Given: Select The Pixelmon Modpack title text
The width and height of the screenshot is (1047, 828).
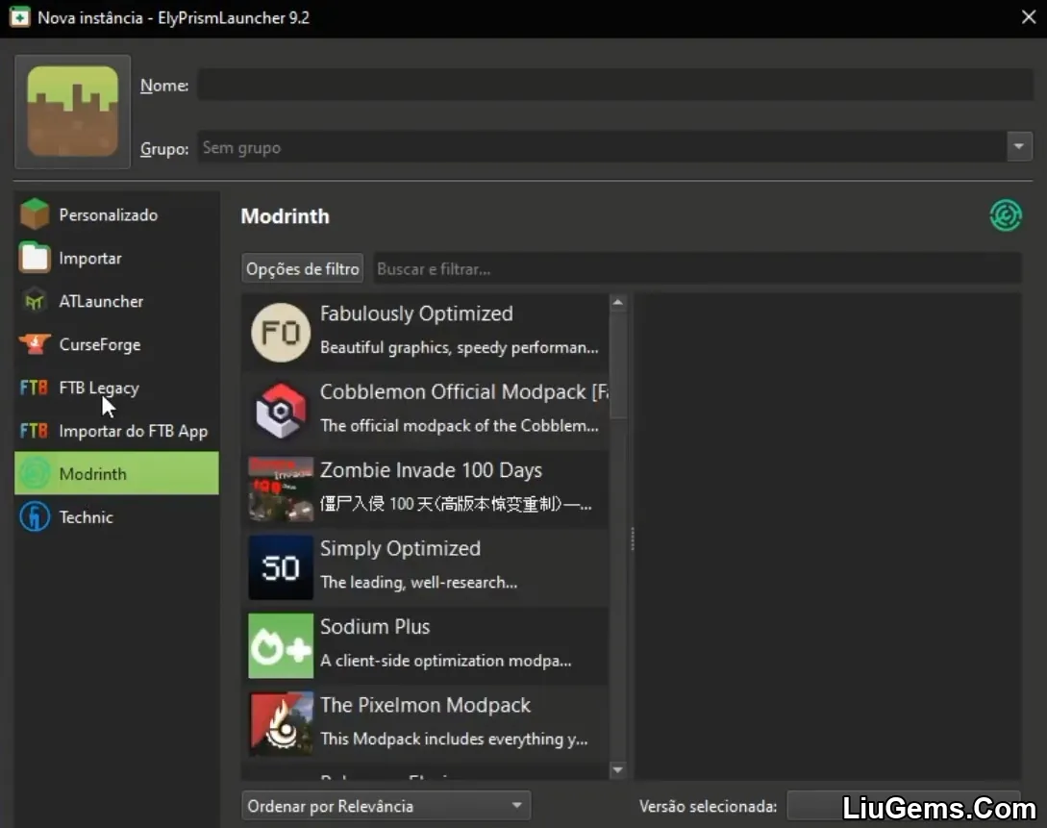Looking at the screenshot, I should click(x=425, y=705).
